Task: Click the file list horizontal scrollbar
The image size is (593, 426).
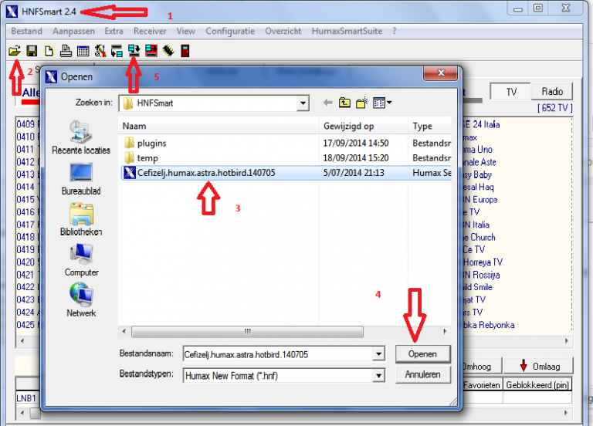Action: pos(284,332)
